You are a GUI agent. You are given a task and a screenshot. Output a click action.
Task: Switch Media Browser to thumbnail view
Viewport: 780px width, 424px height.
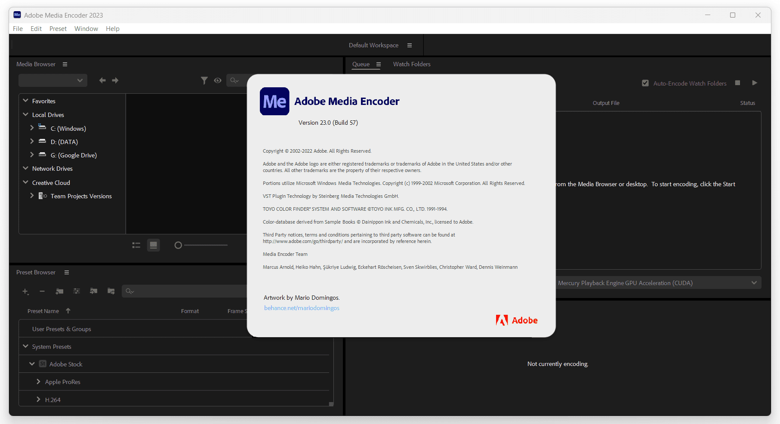(154, 245)
